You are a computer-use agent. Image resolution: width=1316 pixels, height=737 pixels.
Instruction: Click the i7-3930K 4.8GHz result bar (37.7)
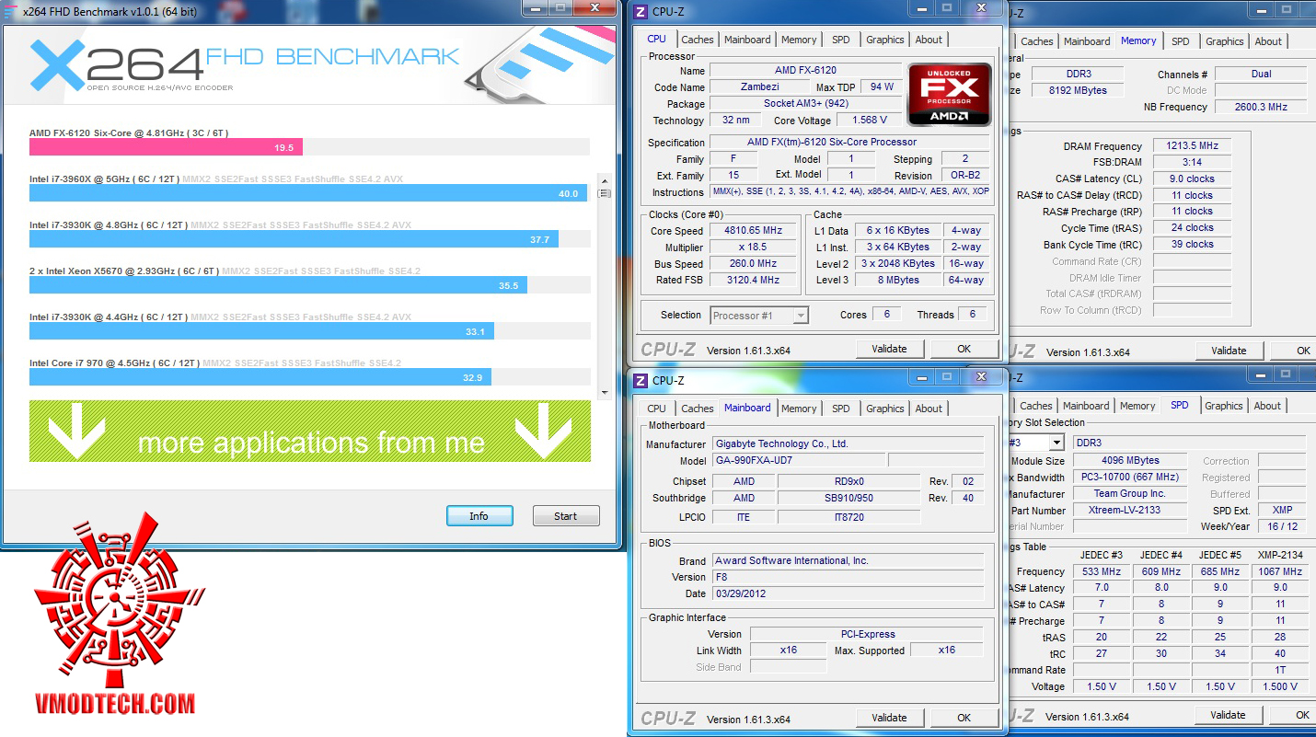294,239
